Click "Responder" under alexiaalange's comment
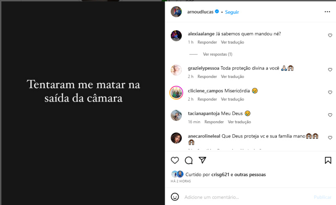 pos(207,42)
